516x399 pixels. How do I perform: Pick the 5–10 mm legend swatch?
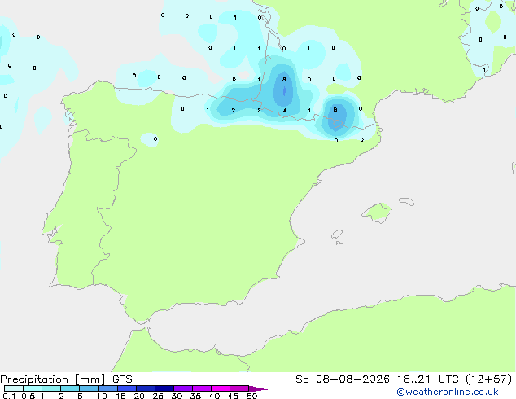[x=89, y=388]
